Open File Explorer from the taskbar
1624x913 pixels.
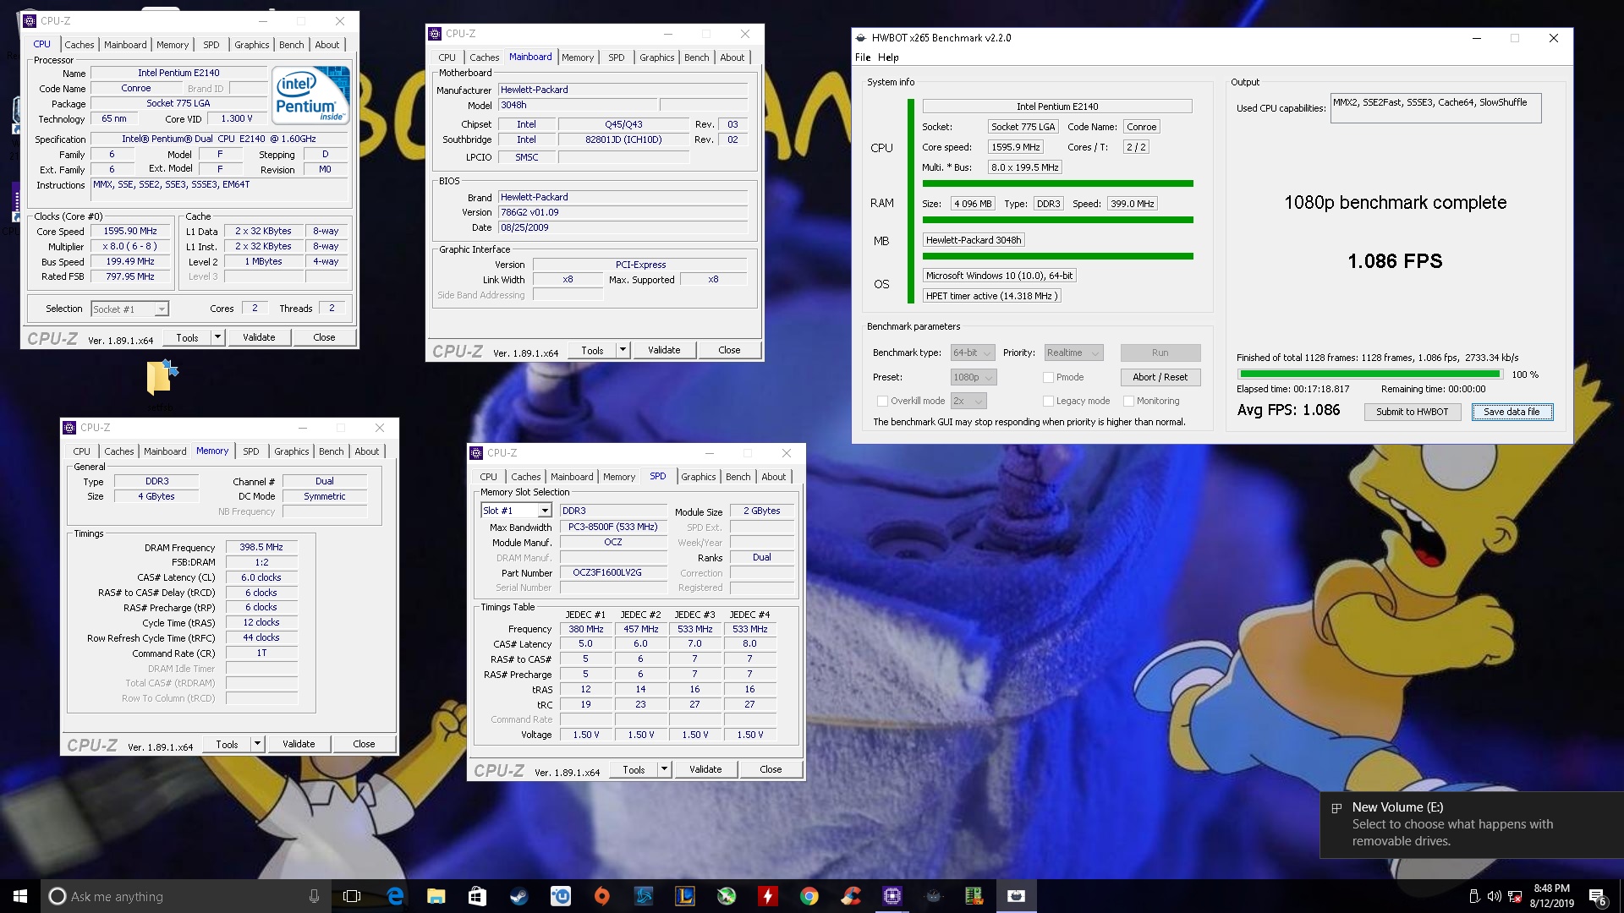(x=436, y=896)
